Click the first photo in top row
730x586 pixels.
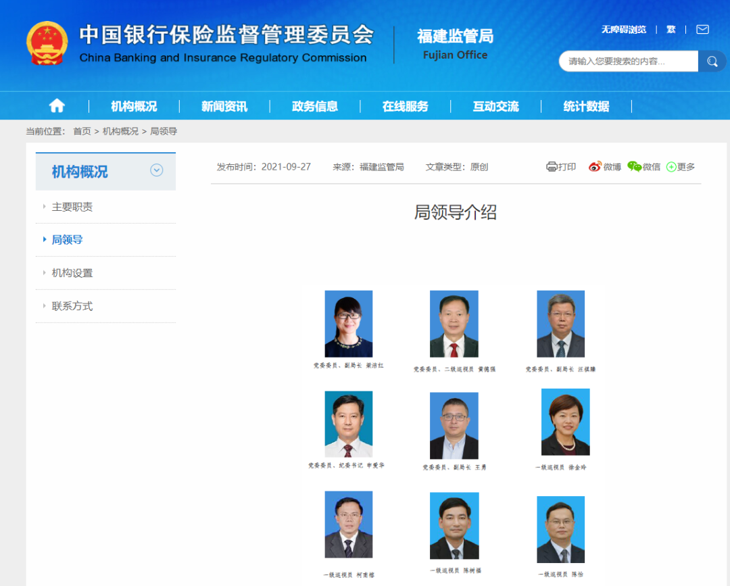tap(348, 324)
